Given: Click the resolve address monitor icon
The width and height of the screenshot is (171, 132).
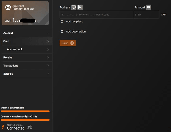Looking at the screenshot, I should (x=74, y=7).
